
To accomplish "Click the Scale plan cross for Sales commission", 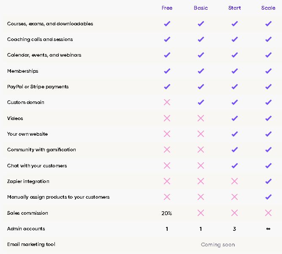I will (x=268, y=213).
